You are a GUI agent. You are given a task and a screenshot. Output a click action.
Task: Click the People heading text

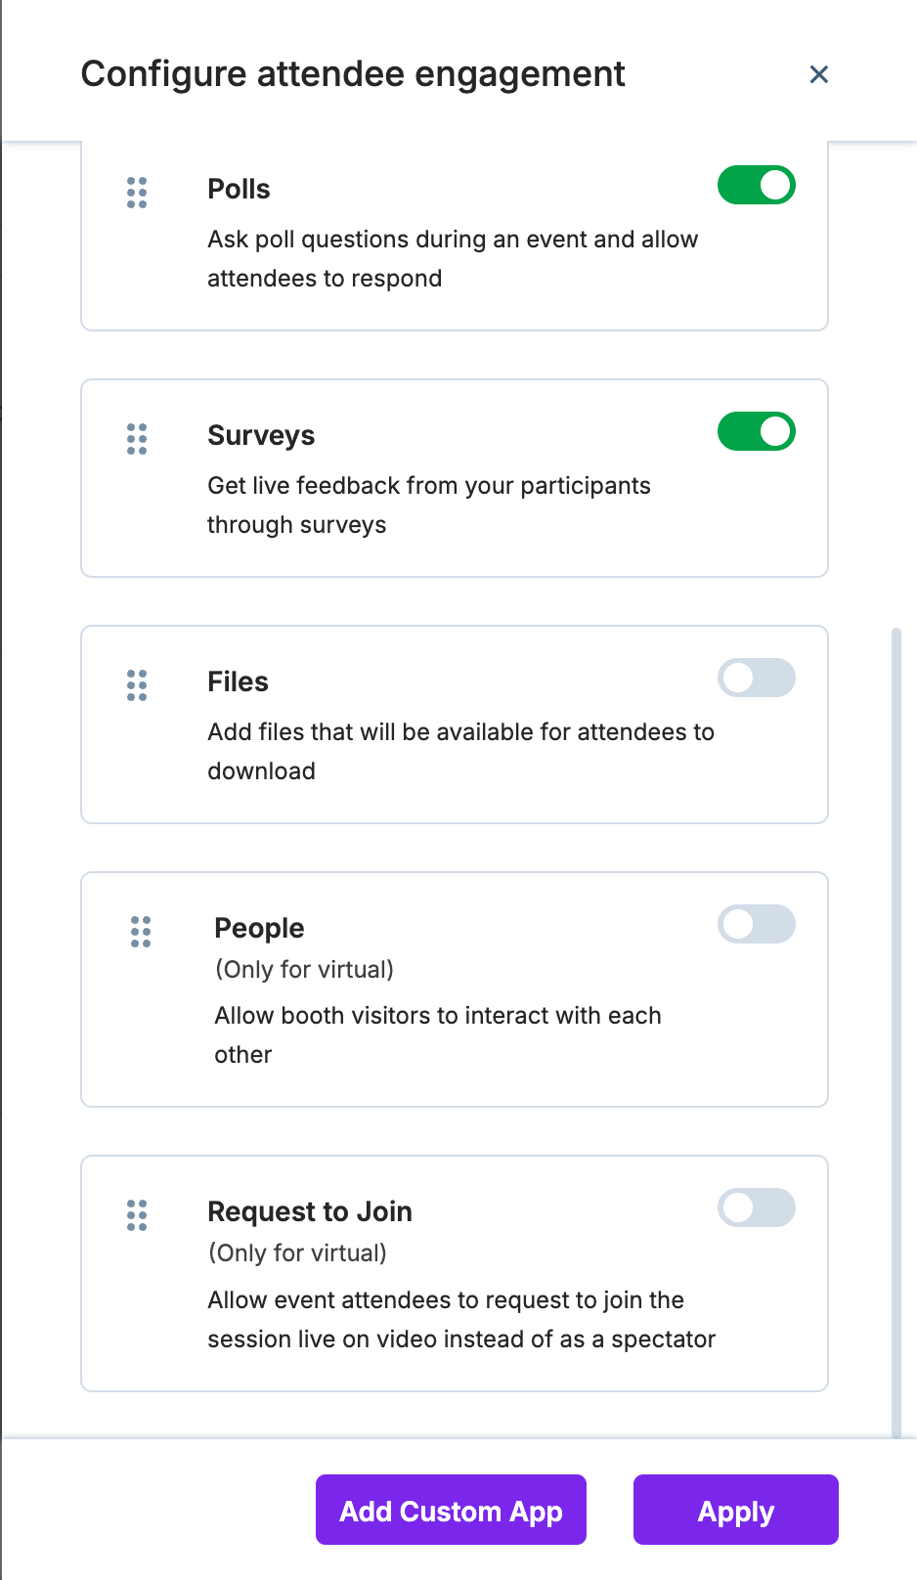click(259, 928)
